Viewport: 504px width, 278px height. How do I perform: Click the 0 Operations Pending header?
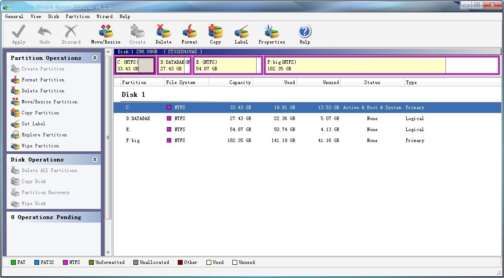tap(54, 217)
